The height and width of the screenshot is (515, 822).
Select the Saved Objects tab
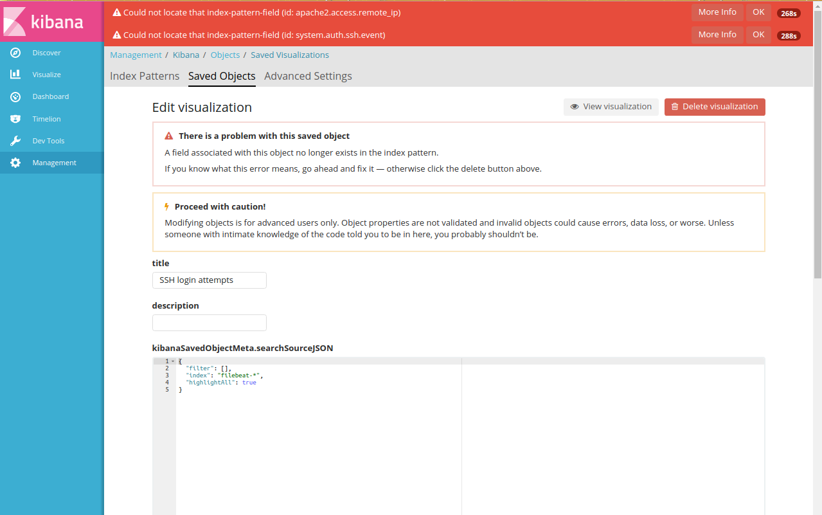click(x=222, y=76)
